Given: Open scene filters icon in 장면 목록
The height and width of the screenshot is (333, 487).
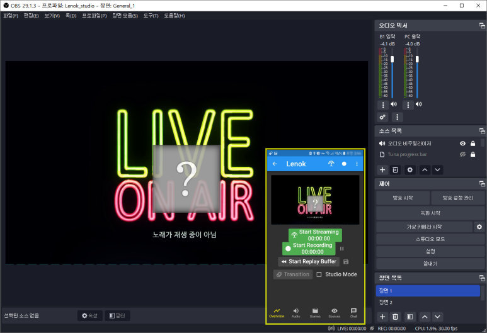Looking at the screenshot, I should click(x=410, y=317).
